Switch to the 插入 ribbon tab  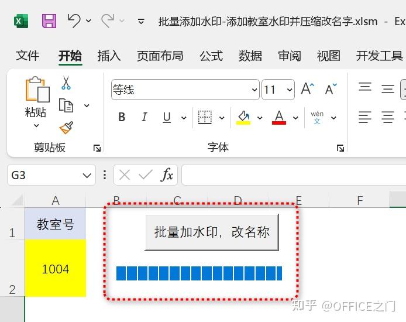[109, 56]
